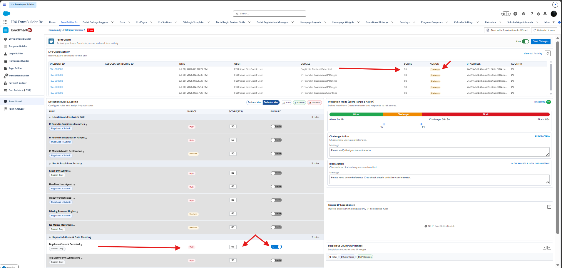Open the App Launcher grid icon

point(5,22)
